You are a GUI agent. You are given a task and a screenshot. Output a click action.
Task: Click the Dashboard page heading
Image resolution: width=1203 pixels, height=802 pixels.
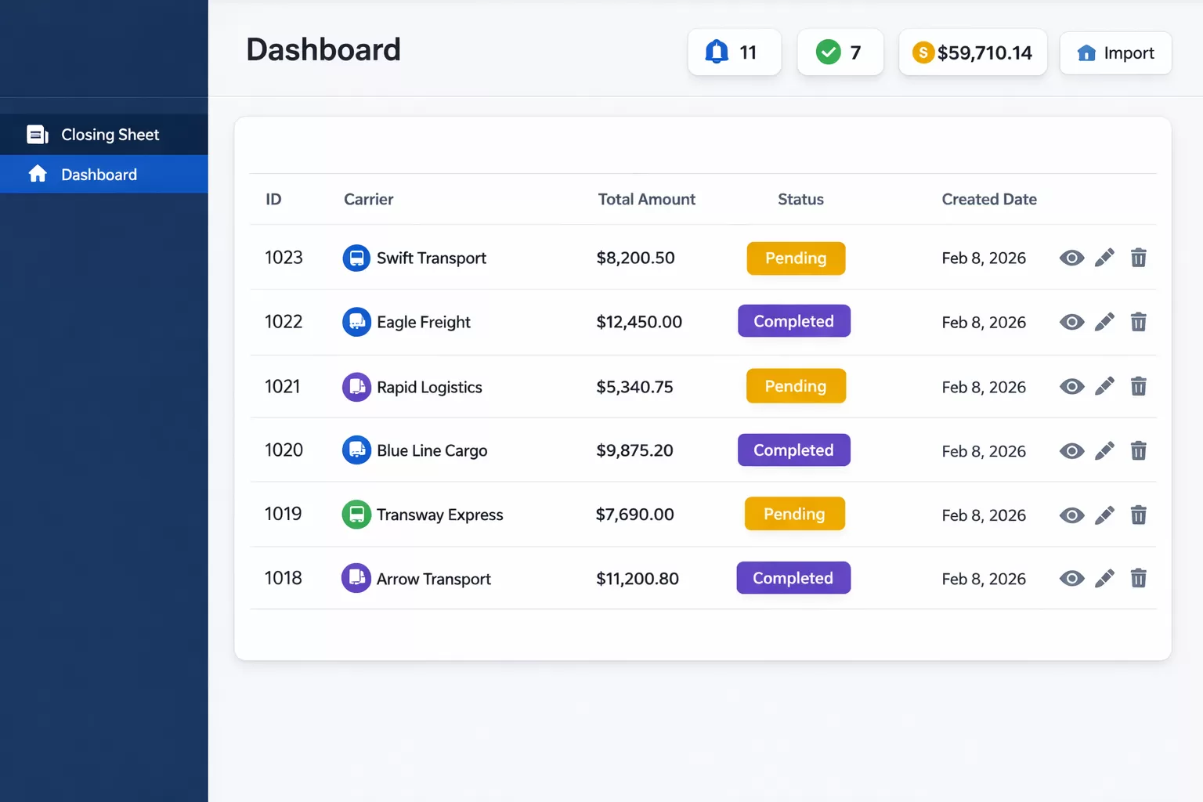323,49
